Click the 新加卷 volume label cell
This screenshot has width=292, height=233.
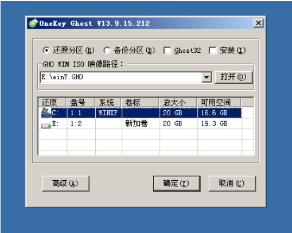(137, 123)
